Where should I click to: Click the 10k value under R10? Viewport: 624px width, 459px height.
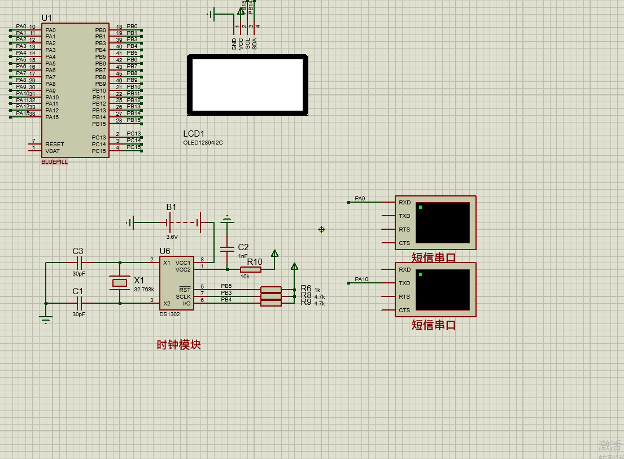[245, 277]
